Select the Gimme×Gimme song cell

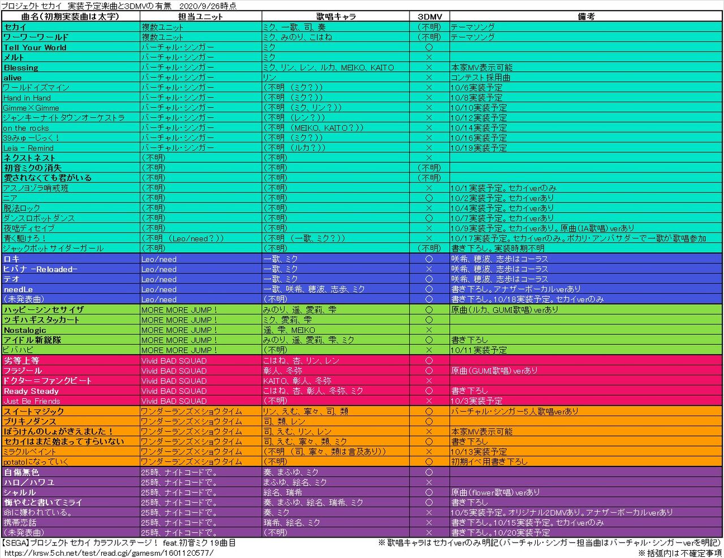coord(71,107)
